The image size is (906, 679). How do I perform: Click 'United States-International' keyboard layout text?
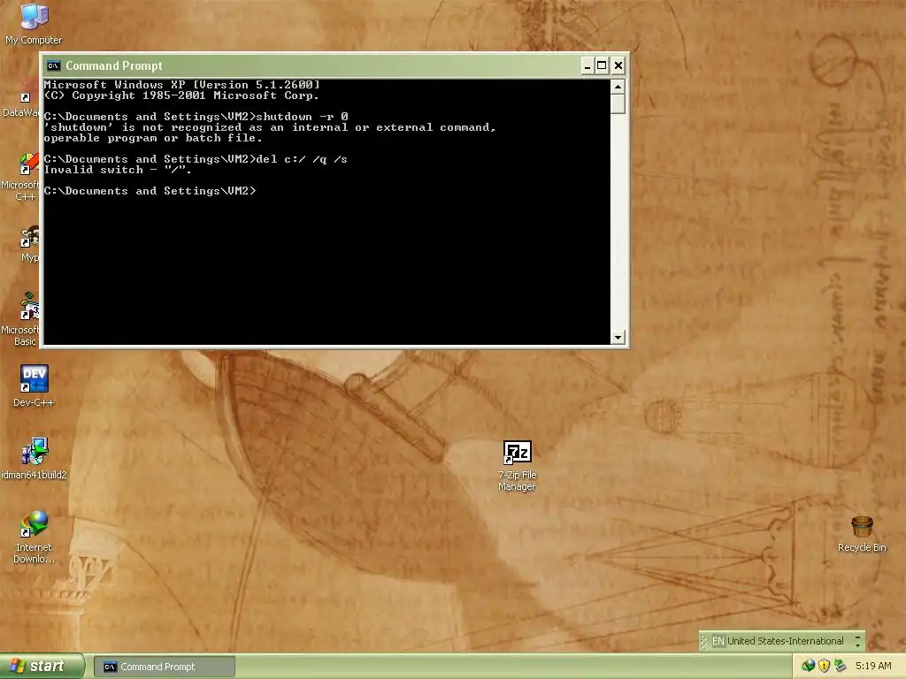click(x=786, y=641)
